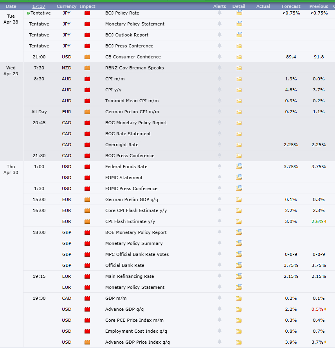
Task: Open detail for BOJ Policy Rate event
Action: [x=239, y=13]
